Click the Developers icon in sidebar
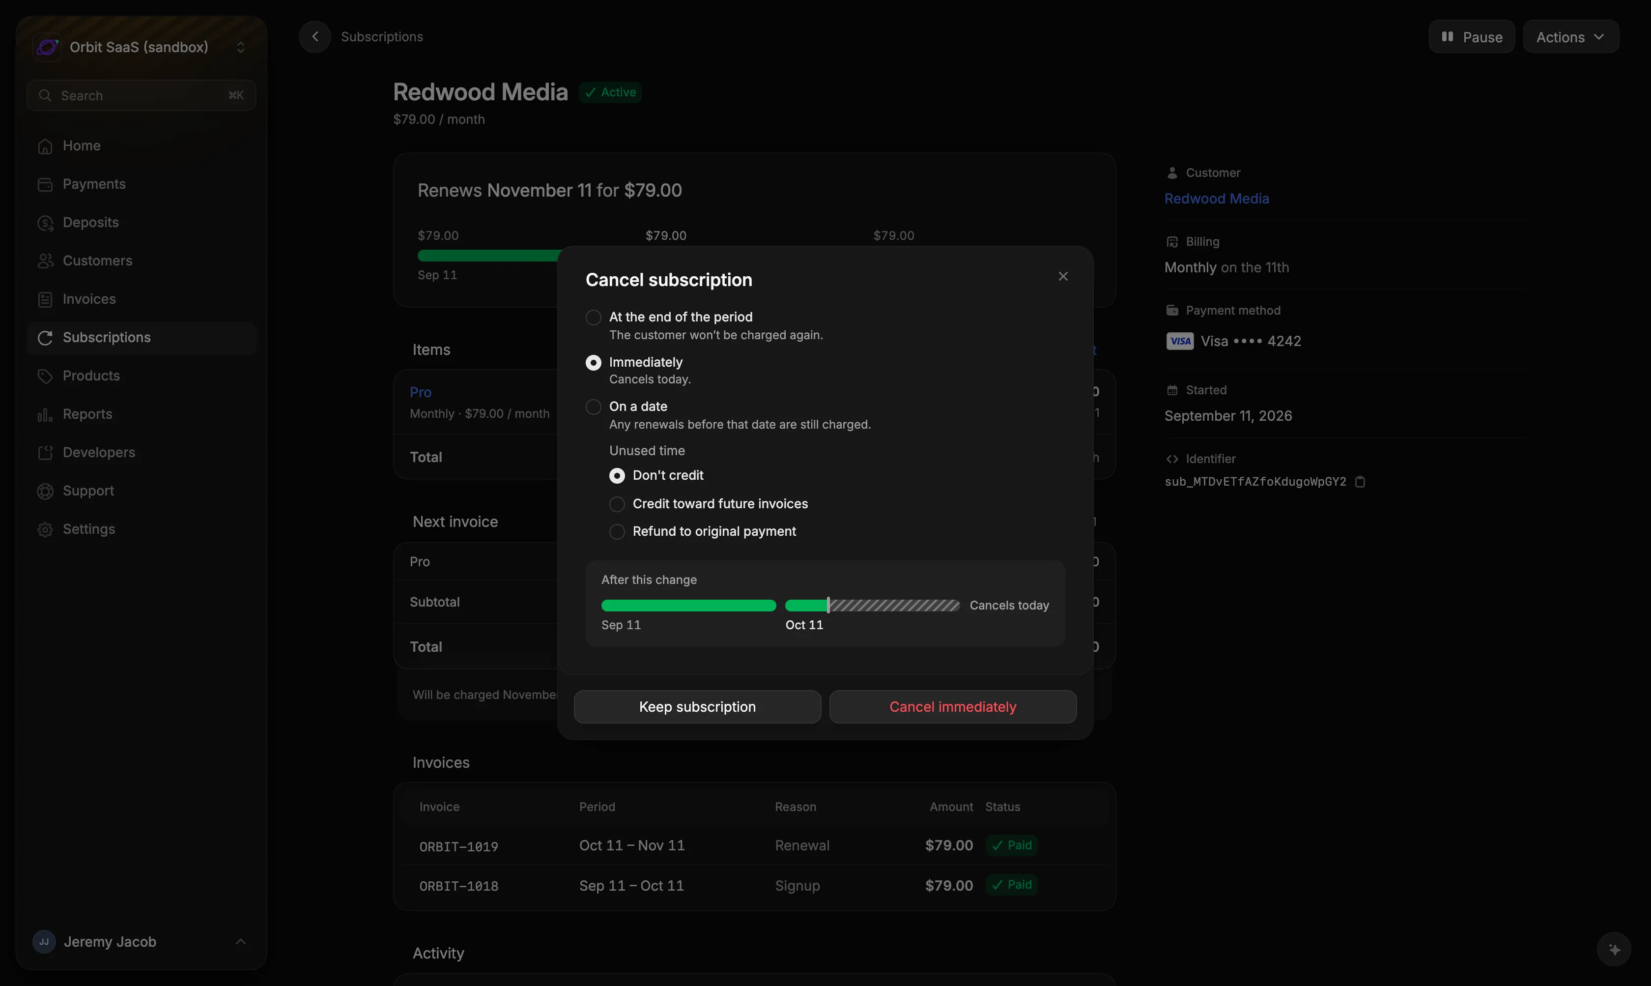This screenshot has height=986, width=1651. tap(45, 453)
